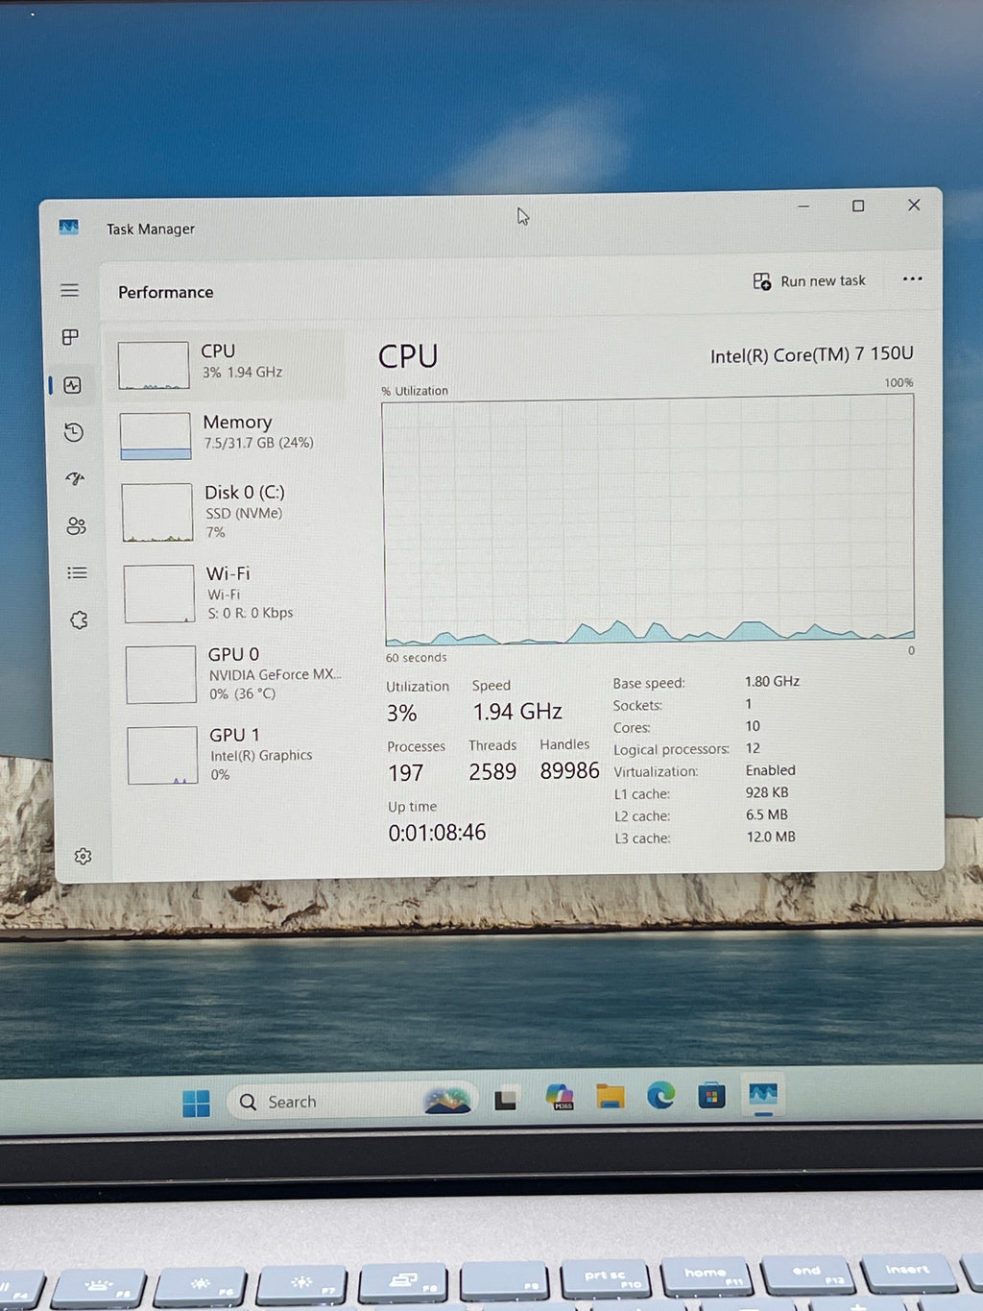Open Task Manager settings gear icon
The height and width of the screenshot is (1311, 983).
tap(83, 856)
